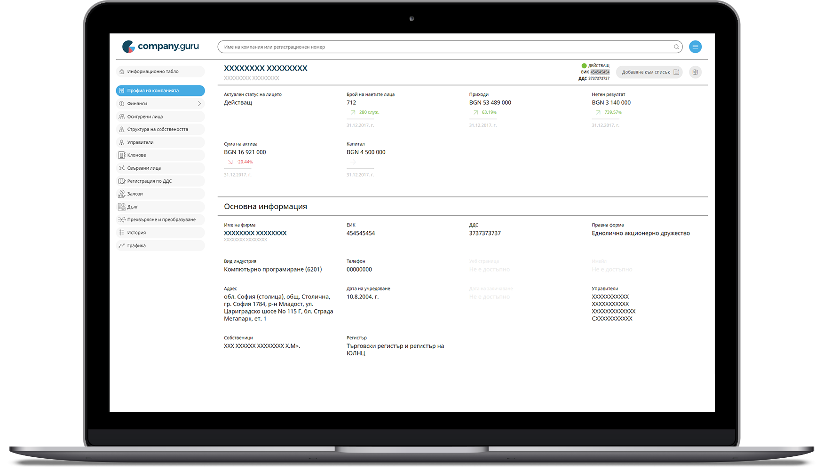
Task: Open the История sidebar link
Action: (160, 233)
